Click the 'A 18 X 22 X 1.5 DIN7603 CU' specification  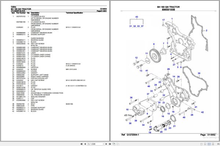tap(76, 86)
